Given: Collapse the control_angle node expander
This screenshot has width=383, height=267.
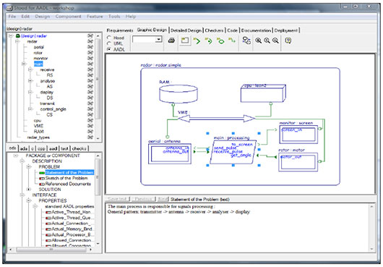Looking at the screenshot, I should coord(30,109).
